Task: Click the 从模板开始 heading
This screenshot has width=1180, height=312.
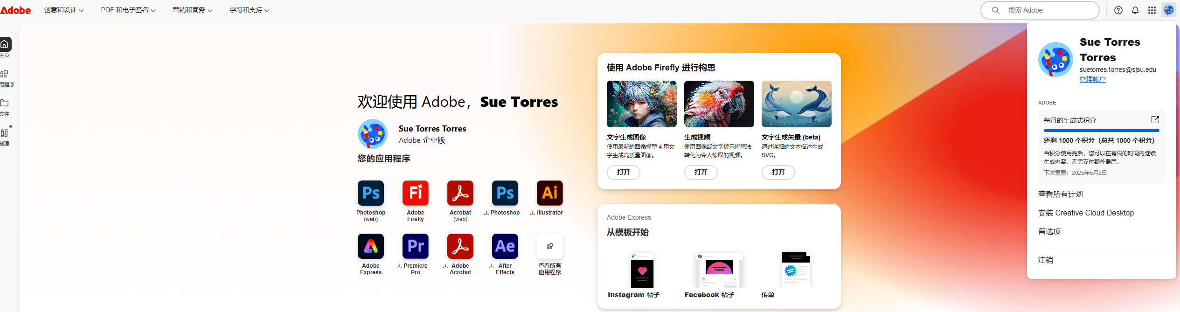Action: [x=628, y=232]
